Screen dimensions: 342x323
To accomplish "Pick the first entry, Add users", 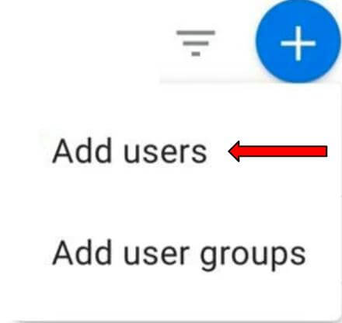I will (129, 151).
